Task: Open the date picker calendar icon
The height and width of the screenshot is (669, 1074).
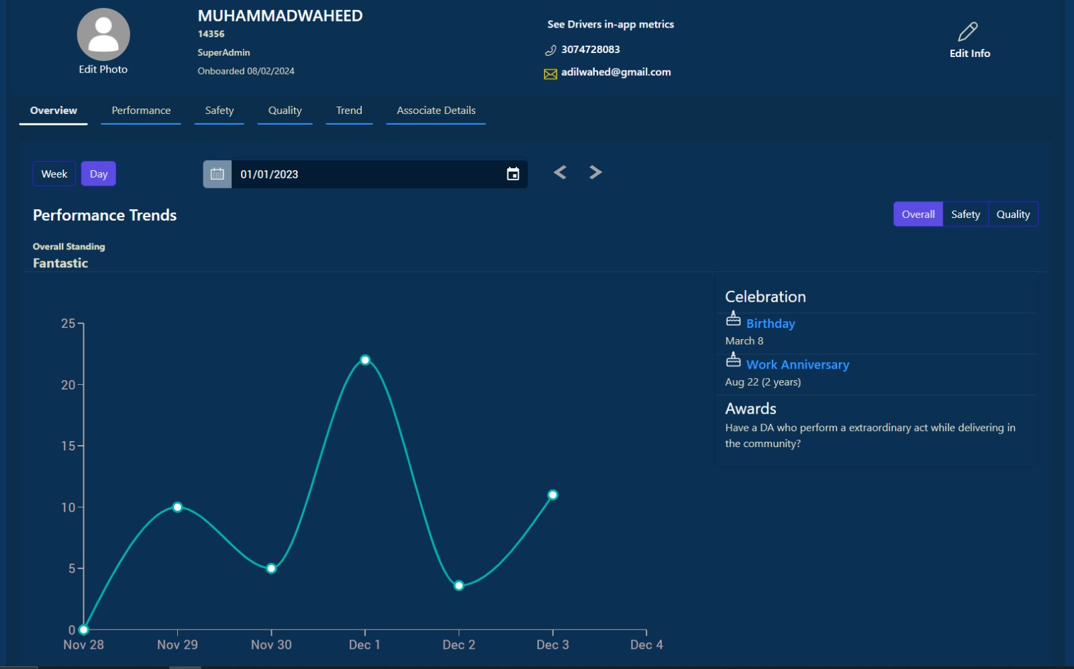Action: click(x=513, y=174)
